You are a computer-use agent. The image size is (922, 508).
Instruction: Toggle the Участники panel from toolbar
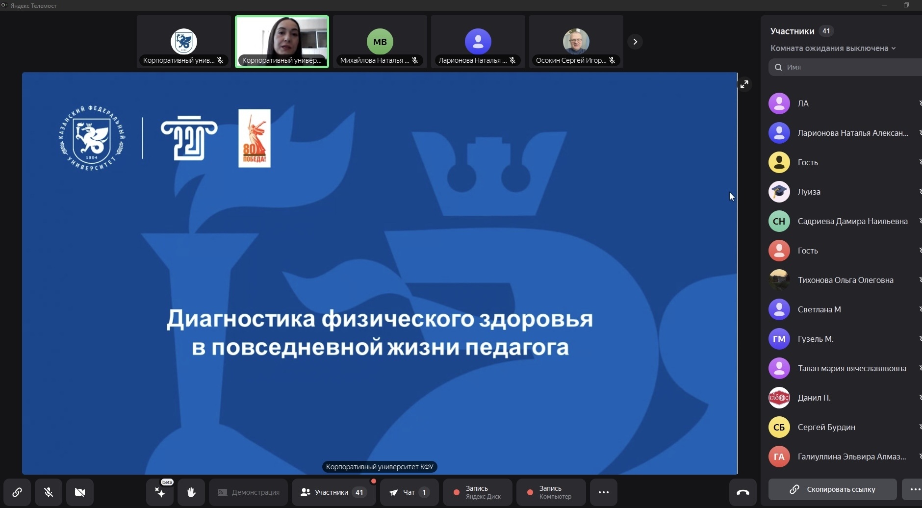pos(333,492)
